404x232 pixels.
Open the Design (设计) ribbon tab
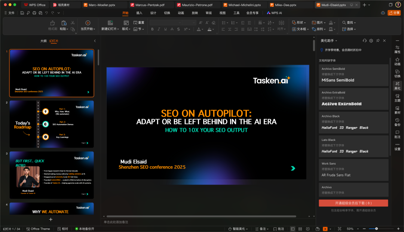[x=153, y=13]
